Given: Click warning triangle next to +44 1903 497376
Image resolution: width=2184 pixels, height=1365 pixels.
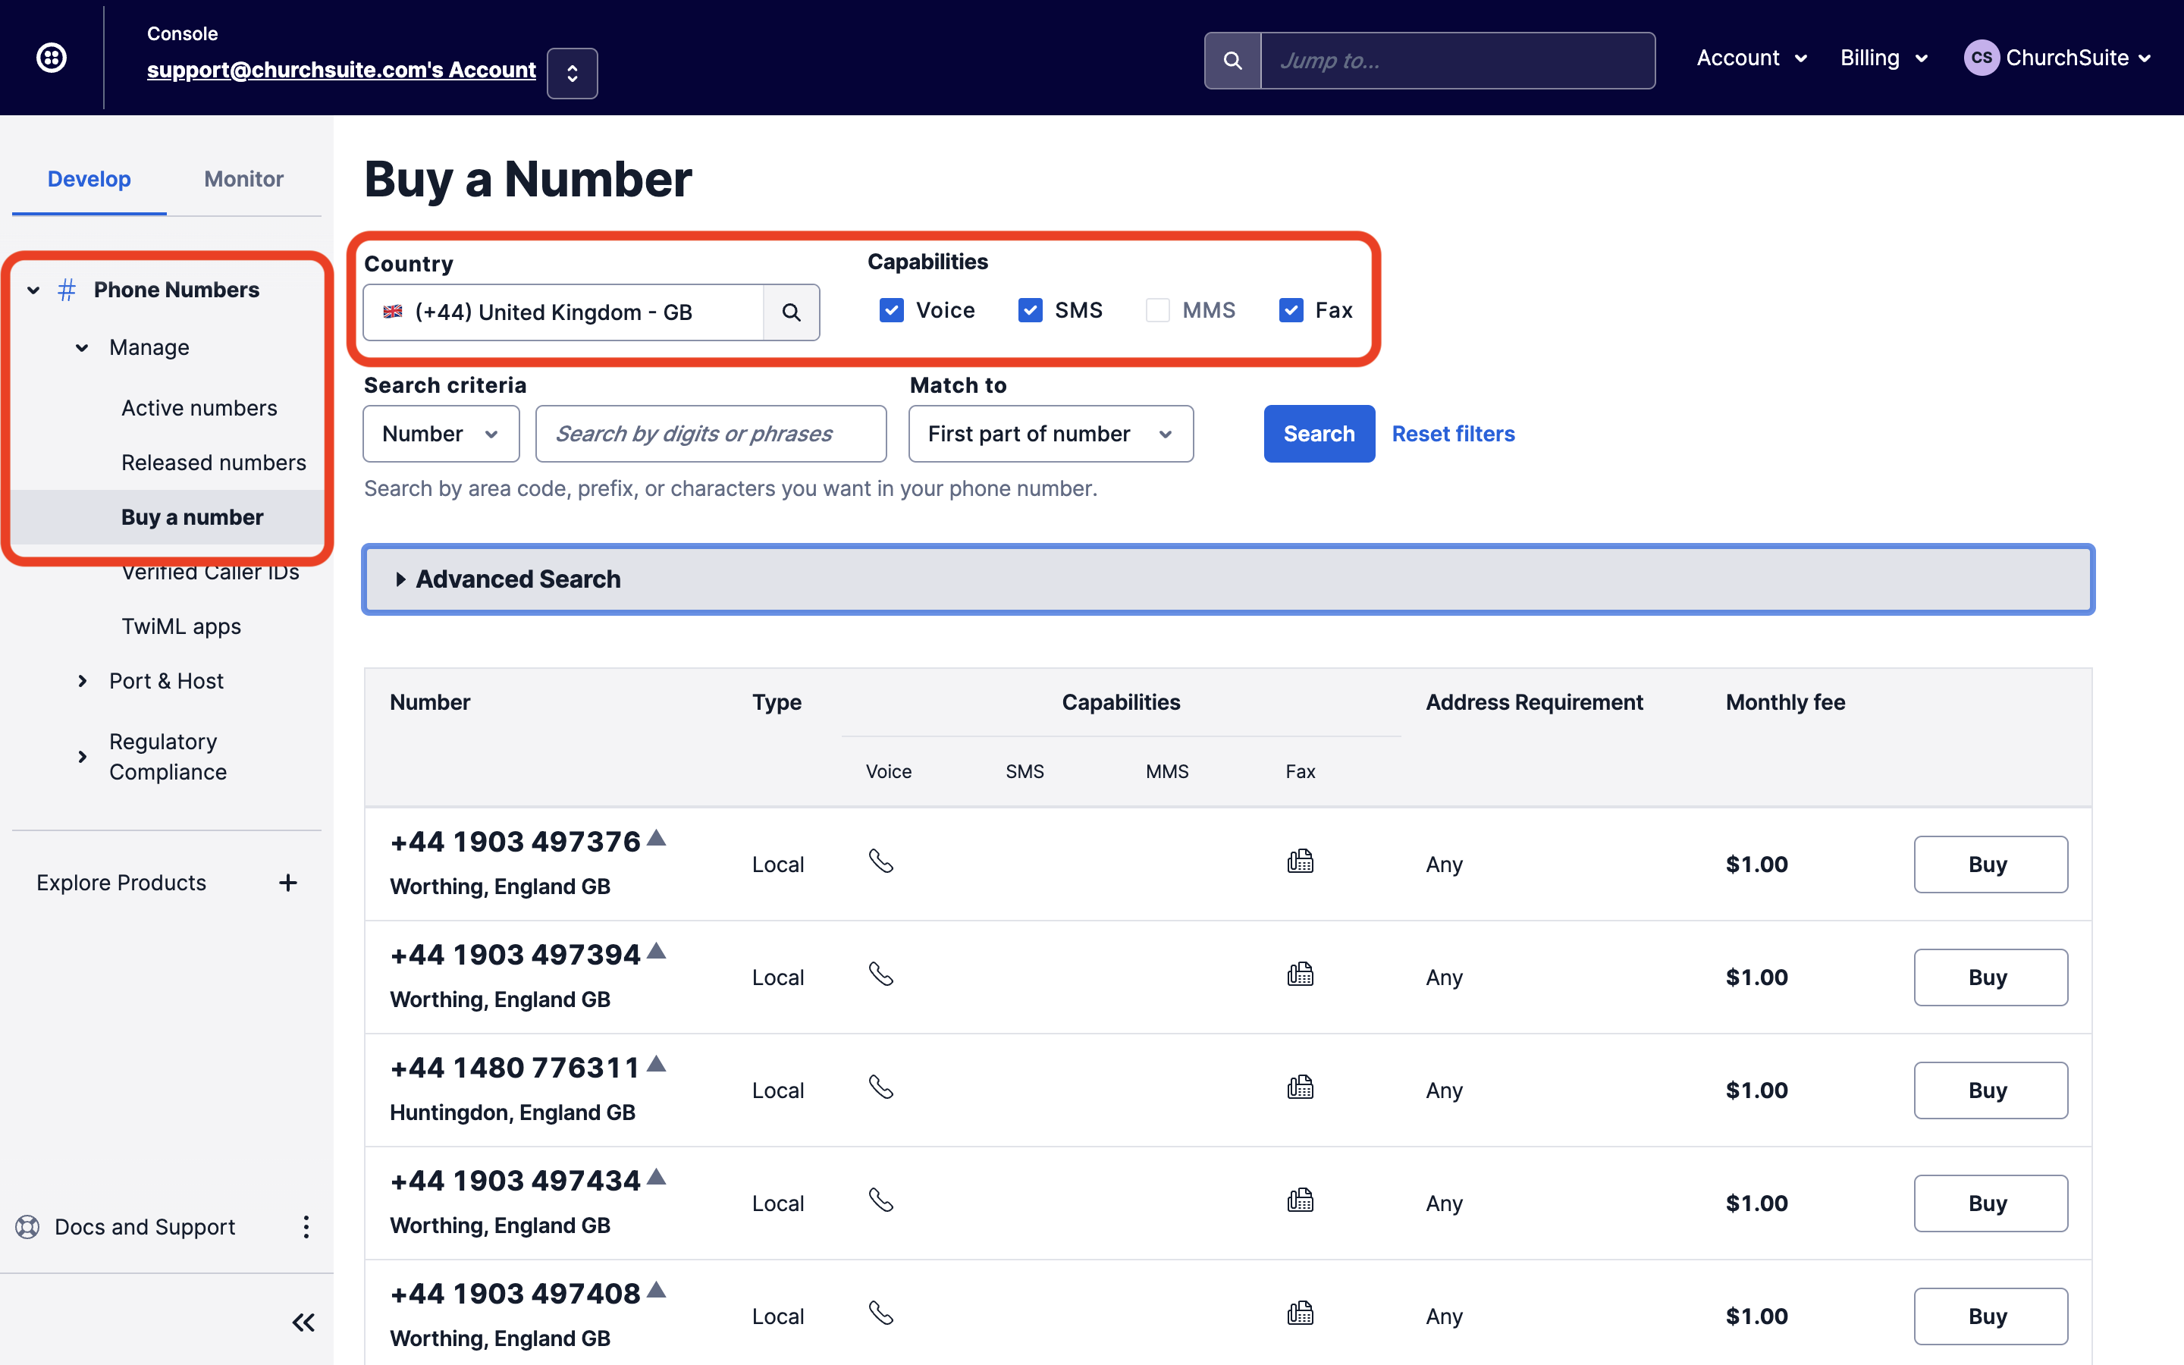Looking at the screenshot, I should (657, 839).
